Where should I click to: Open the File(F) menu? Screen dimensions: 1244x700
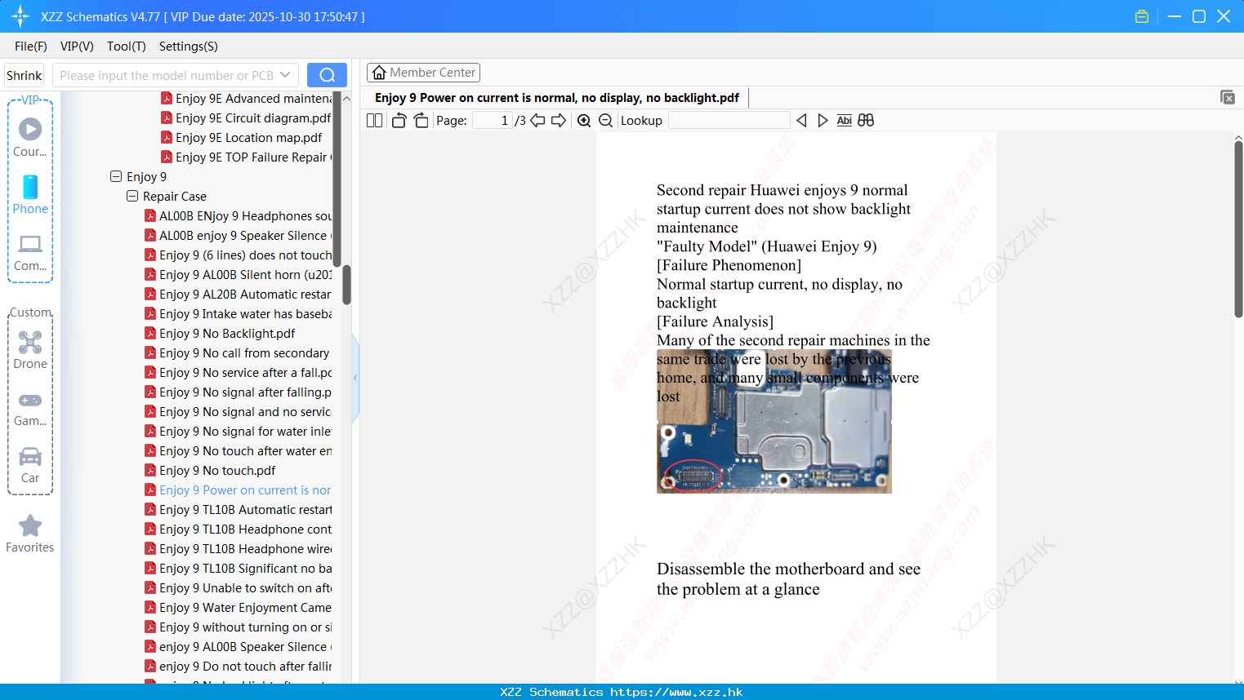tap(31, 47)
